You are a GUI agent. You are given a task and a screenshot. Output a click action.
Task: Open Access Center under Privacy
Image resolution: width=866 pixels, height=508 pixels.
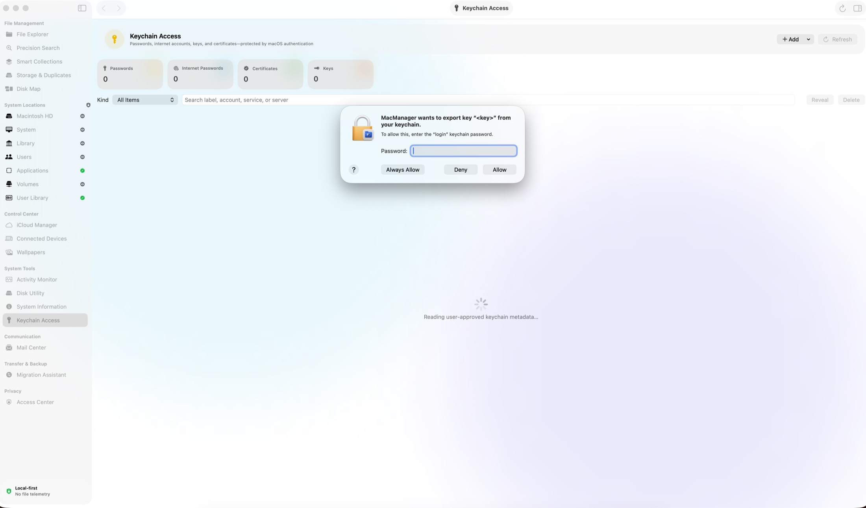[x=45, y=402]
